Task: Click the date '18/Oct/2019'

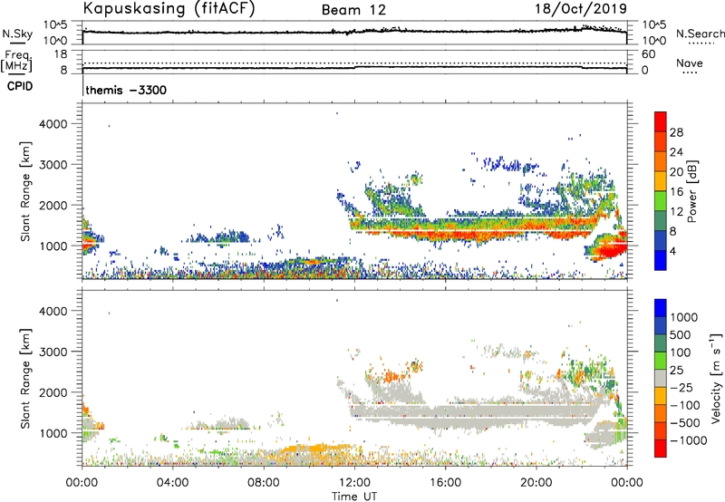Action: pos(581,9)
